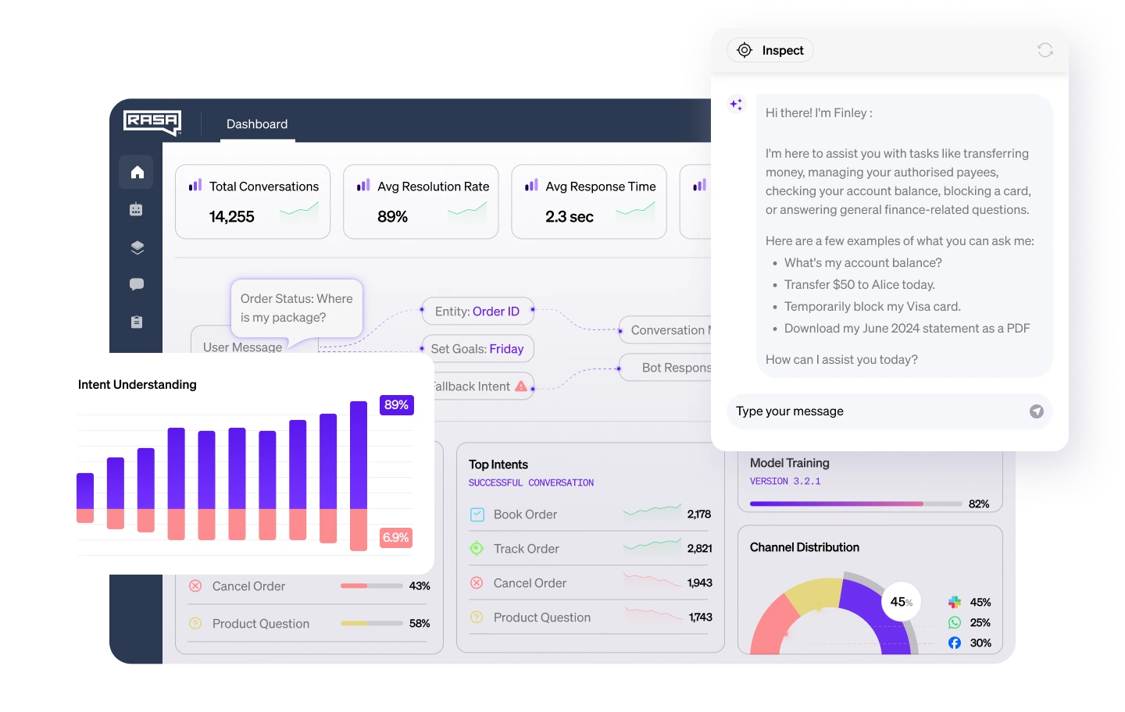Click the Model Training progress bar
This screenshot has height=712, width=1125.
[x=856, y=504]
